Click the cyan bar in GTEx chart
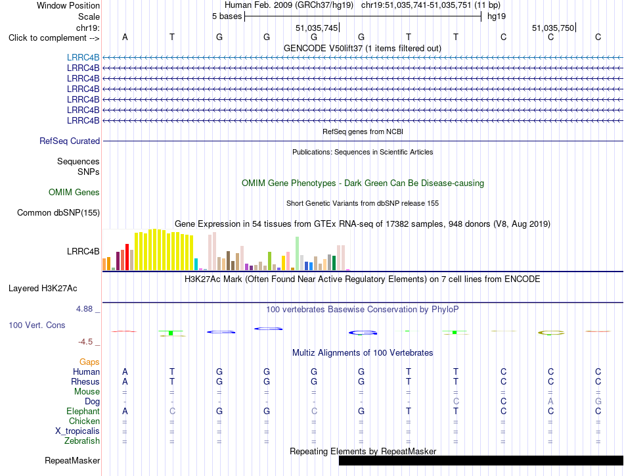The image size is (624, 476). [196, 264]
